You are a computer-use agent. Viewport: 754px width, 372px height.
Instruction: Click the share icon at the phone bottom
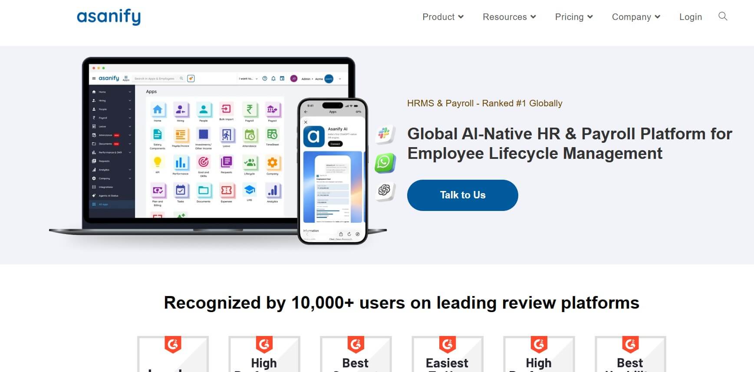(341, 234)
